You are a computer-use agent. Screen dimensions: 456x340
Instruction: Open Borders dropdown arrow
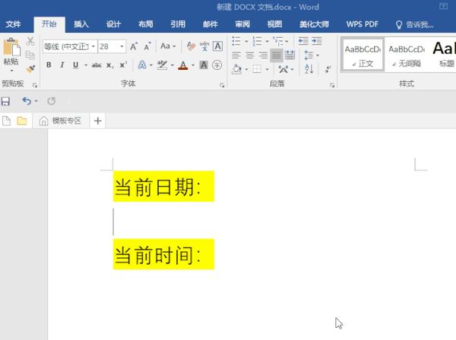tap(268, 69)
